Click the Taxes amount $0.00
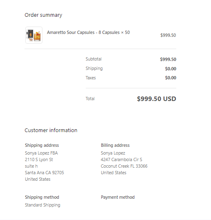211x220 pixels. click(171, 78)
